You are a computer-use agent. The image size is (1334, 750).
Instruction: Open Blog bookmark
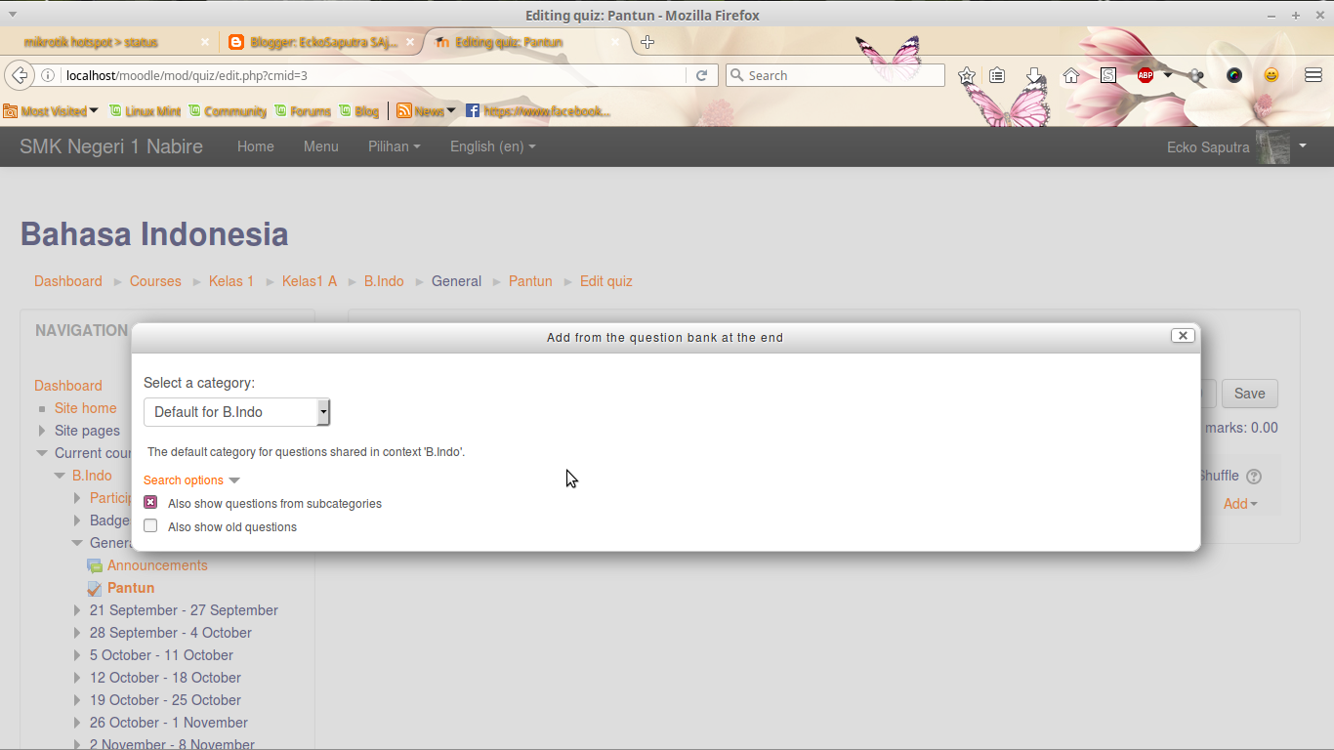(x=359, y=111)
